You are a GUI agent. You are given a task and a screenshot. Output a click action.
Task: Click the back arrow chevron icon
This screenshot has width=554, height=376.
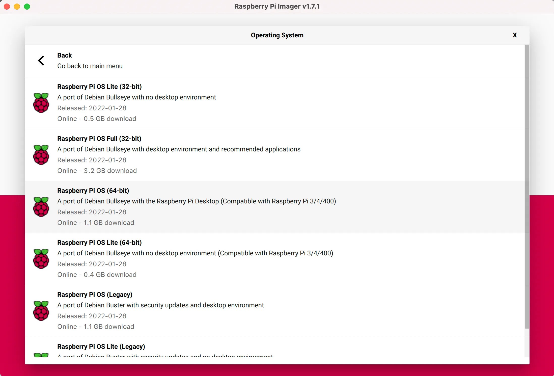click(x=41, y=60)
